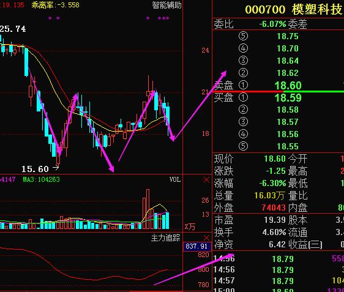Click the 今开 opening price label
The width and height of the screenshot is (344, 292).
[x=297, y=159]
